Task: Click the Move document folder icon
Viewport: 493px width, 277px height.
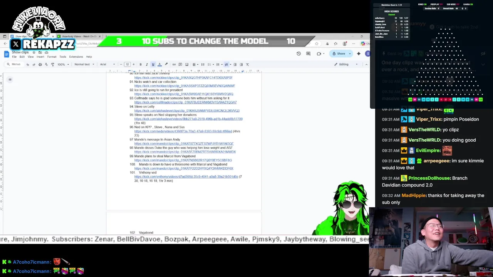Action: click(40, 52)
